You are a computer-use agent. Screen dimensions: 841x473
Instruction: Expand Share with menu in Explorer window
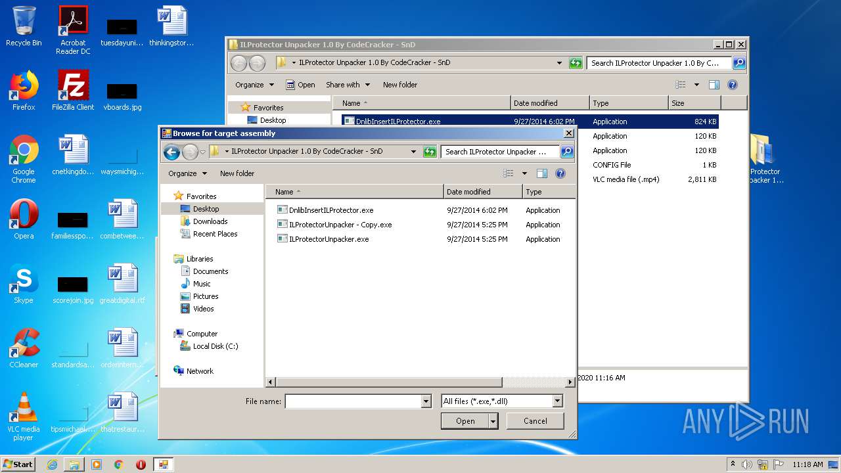(348, 85)
